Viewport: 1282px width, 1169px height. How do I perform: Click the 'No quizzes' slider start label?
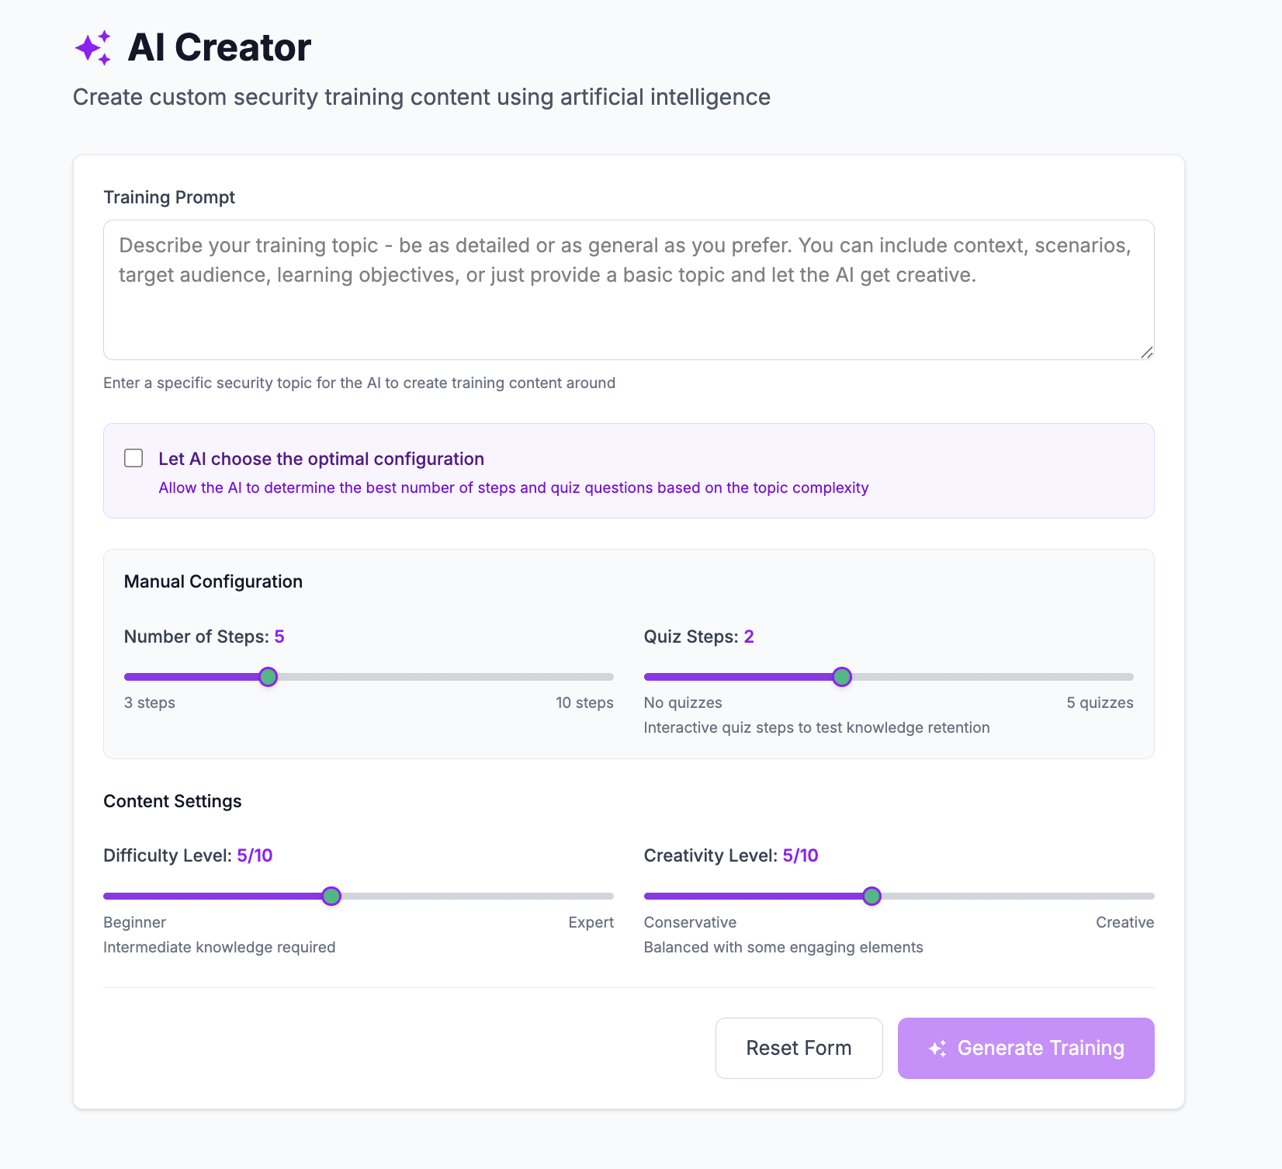pos(683,702)
